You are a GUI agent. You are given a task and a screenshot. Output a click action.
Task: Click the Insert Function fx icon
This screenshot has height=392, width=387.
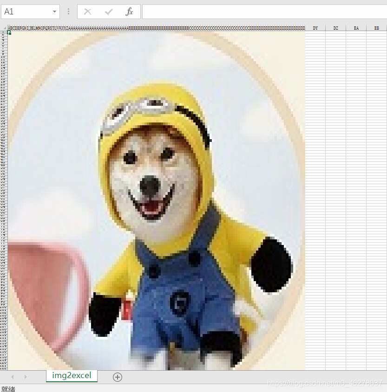click(130, 12)
